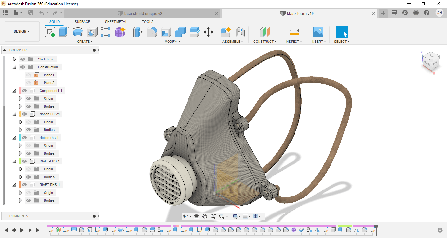Expand the Sketches folder
This screenshot has height=238, width=447.
(14, 59)
